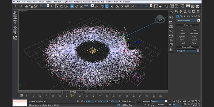Select the Shapes category icon

coord(181,16)
